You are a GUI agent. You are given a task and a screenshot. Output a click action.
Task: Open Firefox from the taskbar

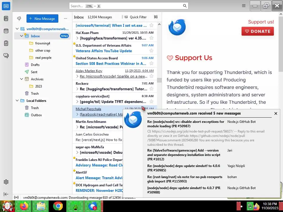click(x=24, y=206)
